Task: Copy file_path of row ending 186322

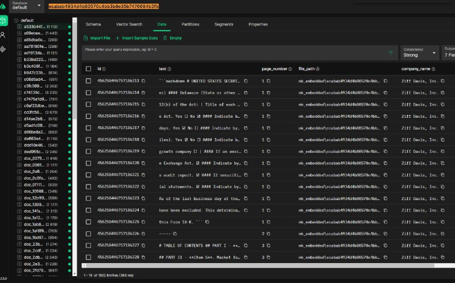Action: tap(386, 186)
